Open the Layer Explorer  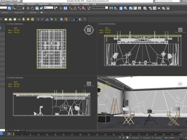125,8
